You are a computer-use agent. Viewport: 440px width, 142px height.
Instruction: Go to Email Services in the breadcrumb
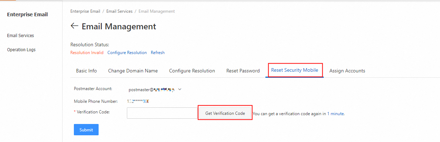119,11
